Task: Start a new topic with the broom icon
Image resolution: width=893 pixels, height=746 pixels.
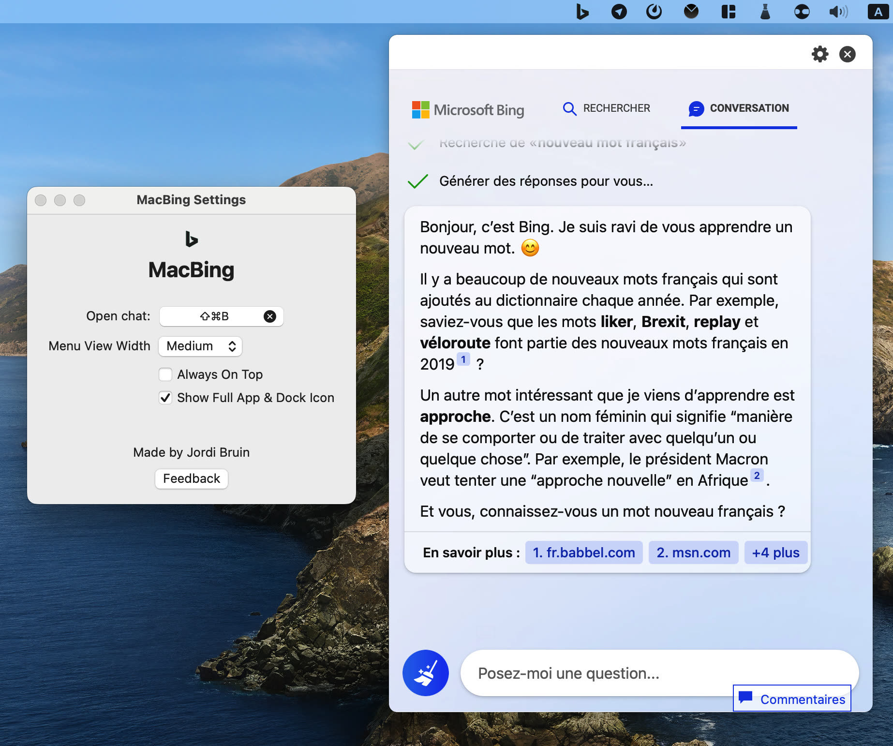Action: [426, 672]
